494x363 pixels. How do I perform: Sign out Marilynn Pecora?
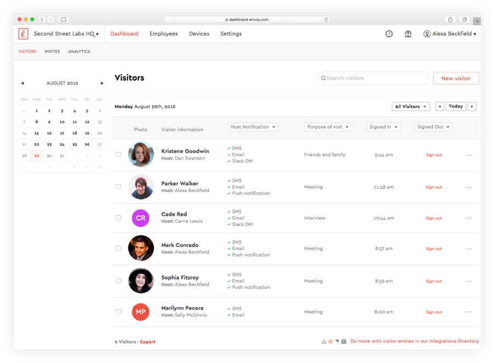tap(434, 312)
